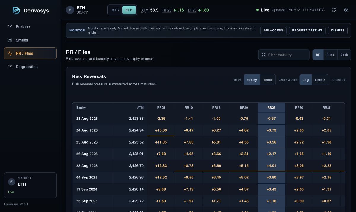Viewport: 356px width, 212px height.
Task: Click the API ACCESS button
Action: pos(273,30)
